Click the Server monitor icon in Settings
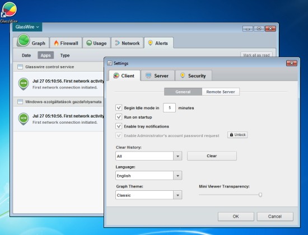This screenshot has height=235, width=308. [148, 76]
